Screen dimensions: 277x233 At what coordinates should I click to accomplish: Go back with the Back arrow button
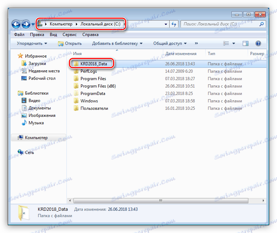[16, 24]
